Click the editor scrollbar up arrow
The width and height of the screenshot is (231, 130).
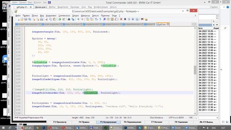pyautogui.click(x=195, y=28)
